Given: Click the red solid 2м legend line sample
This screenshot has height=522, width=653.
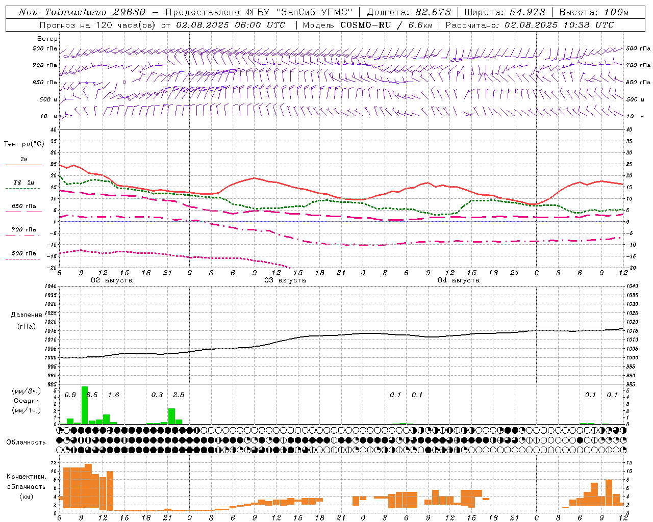Looking at the screenshot, I should click(23, 165).
